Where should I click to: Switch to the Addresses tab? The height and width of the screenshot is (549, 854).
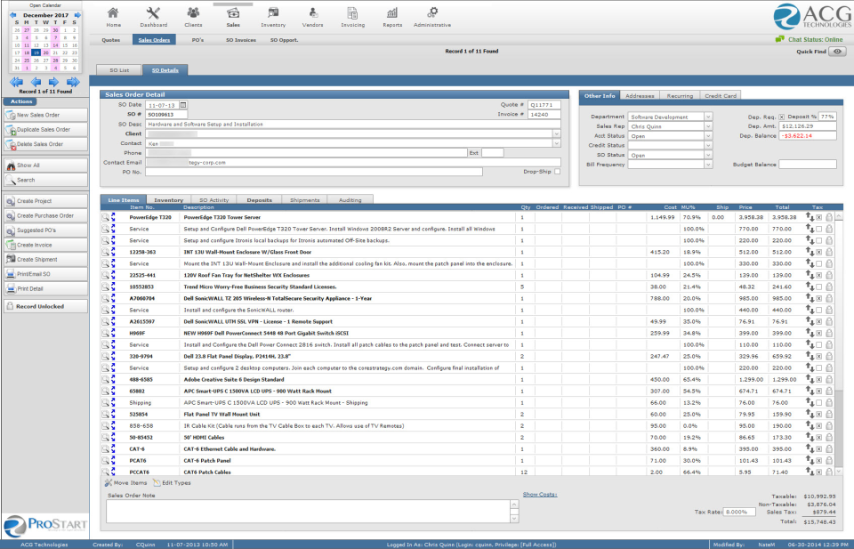pyautogui.click(x=640, y=96)
